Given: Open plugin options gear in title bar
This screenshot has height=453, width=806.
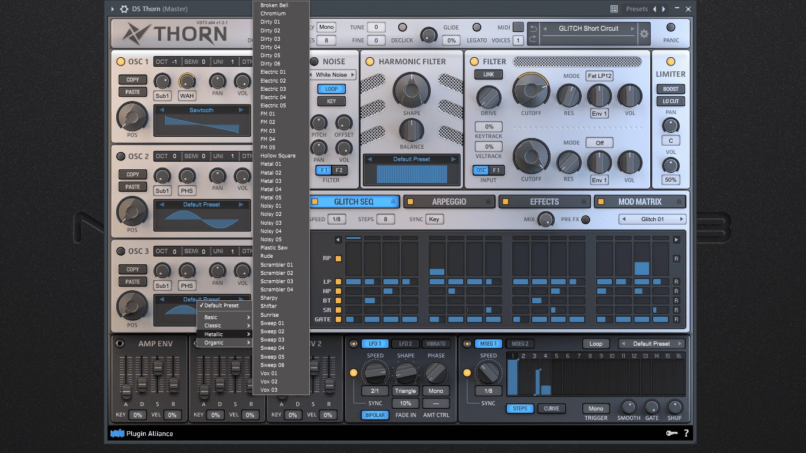Looking at the screenshot, I should coord(124,9).
